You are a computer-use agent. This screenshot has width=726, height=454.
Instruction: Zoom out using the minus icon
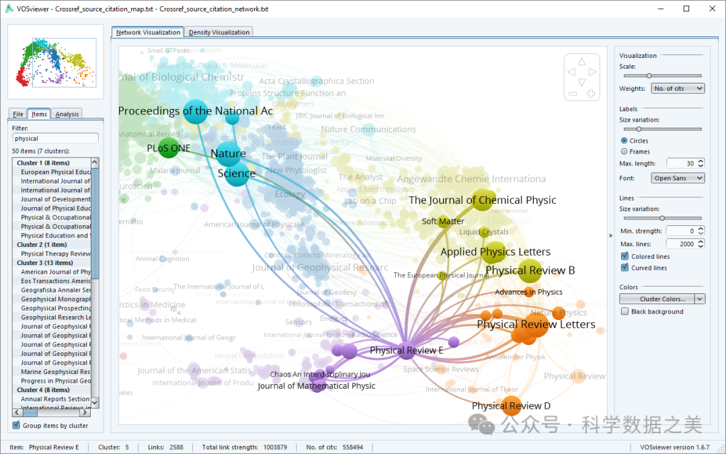pyautogui.click(x=573, y=94)
